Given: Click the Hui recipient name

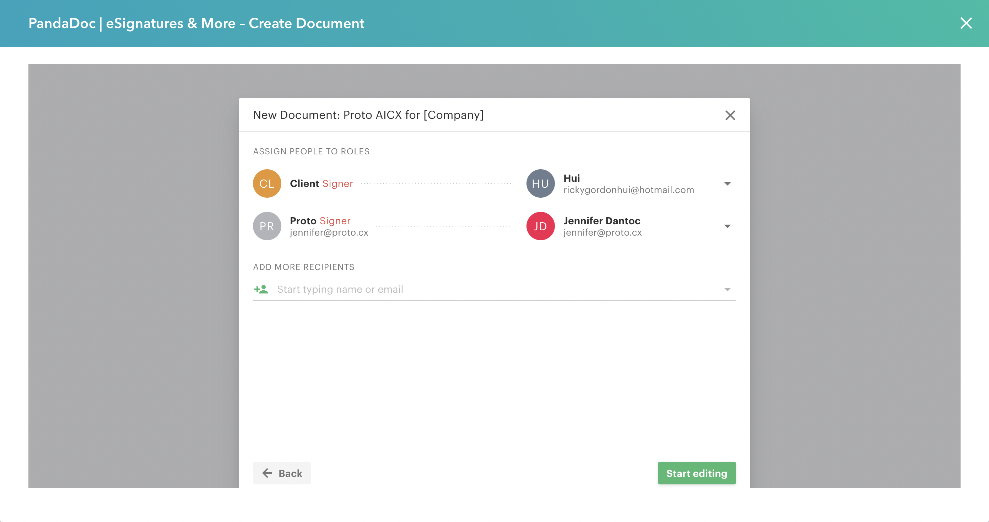Looking at the screenshot, I should click(x=571, y=178).
